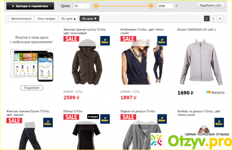Select the Хиты продаж sorting tab
232x150 pixels.
(46, 19)
